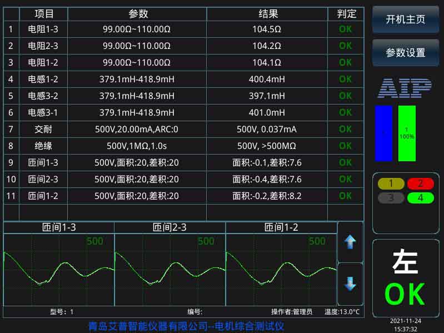Click the 操作者:管理员 operator label

tap(292, 312)
